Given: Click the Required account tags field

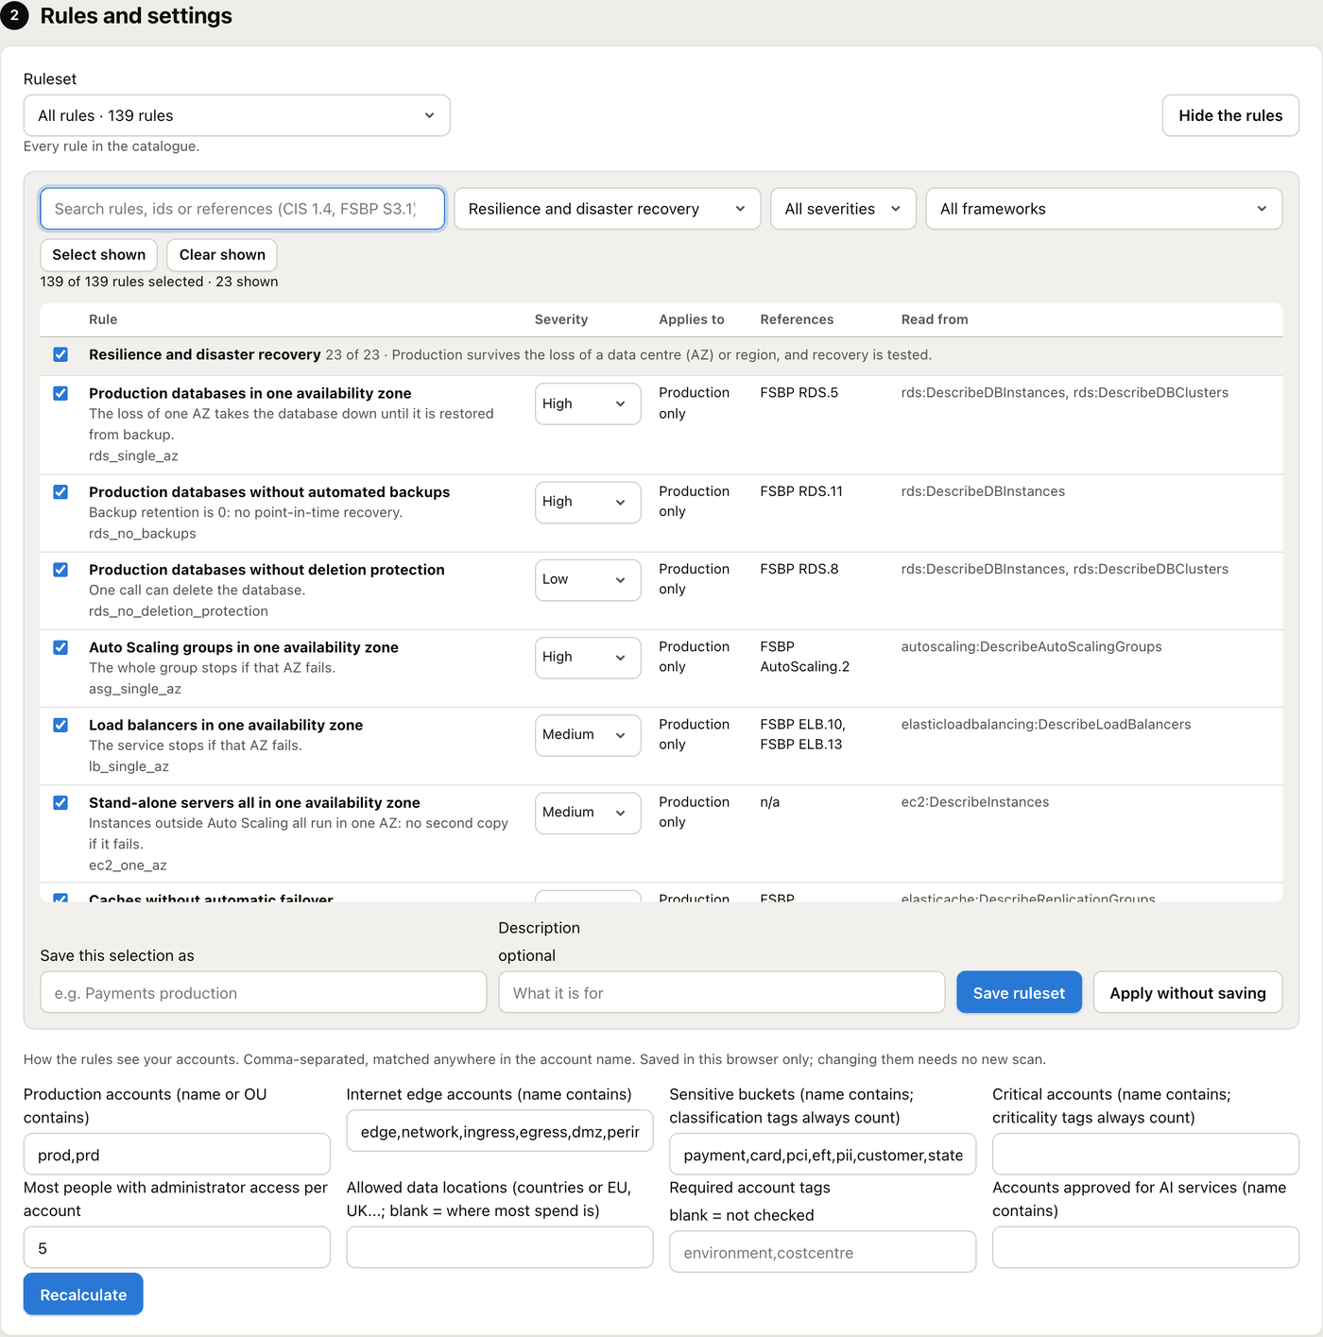Looking at the screenshot, I should (823, 1252).
